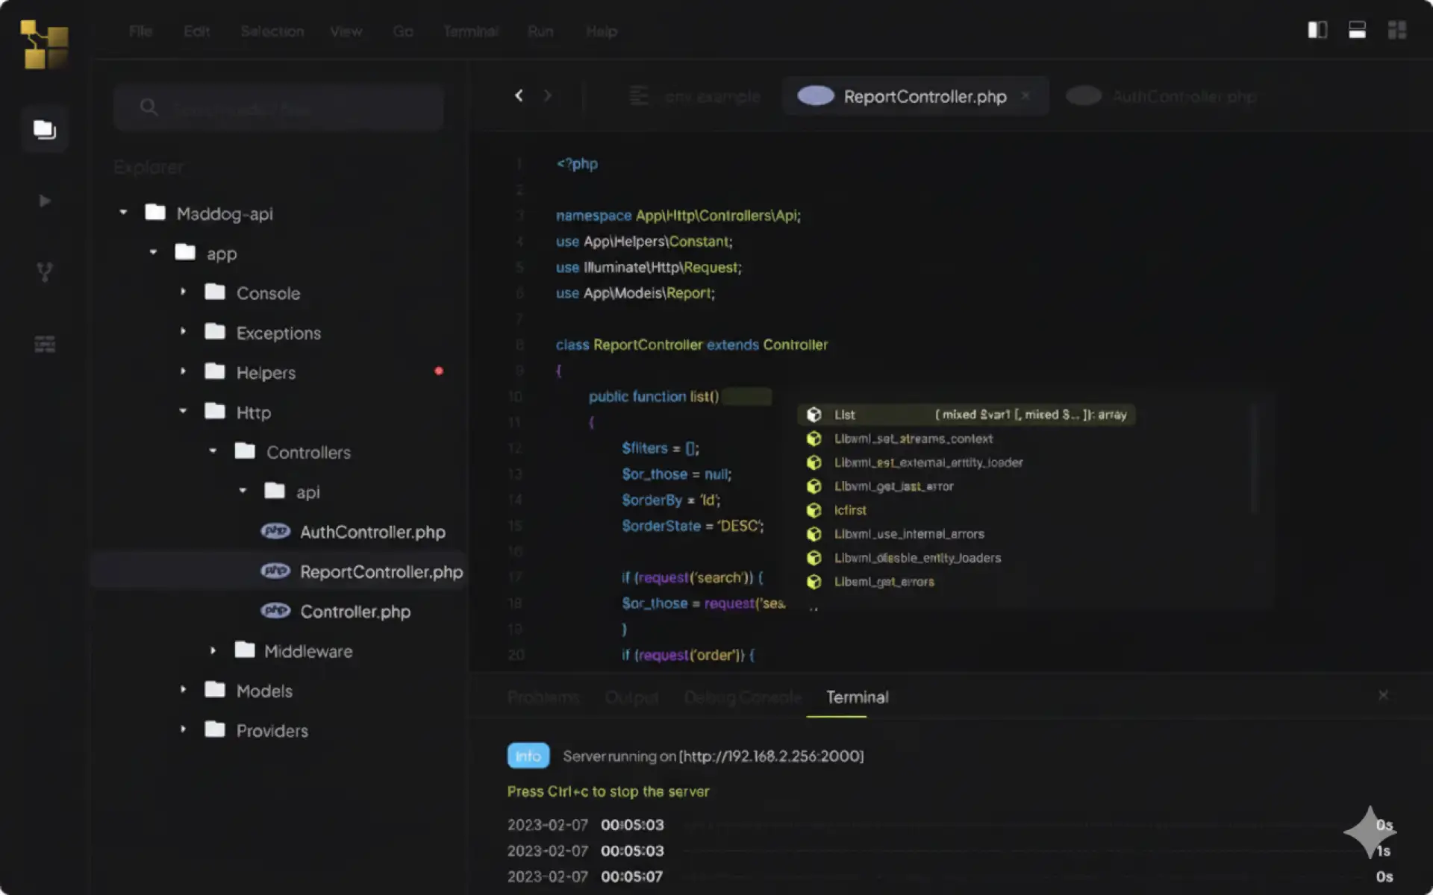Viewport: 1433px width, 895px height.
Task: Collapse the Maddog-api root folder
Action: [123, 213]
